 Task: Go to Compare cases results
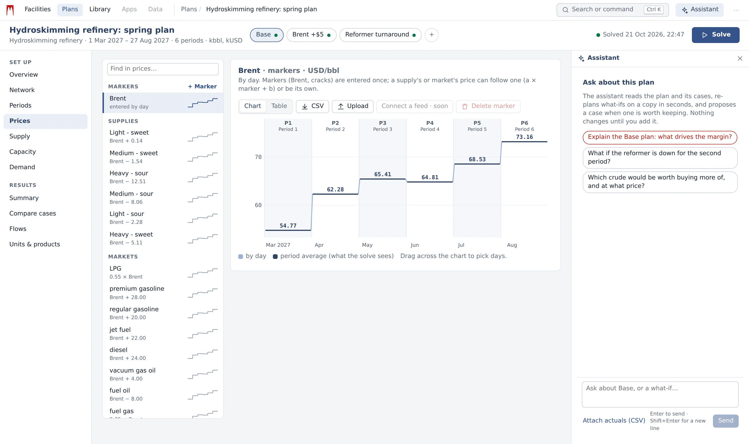46,214
